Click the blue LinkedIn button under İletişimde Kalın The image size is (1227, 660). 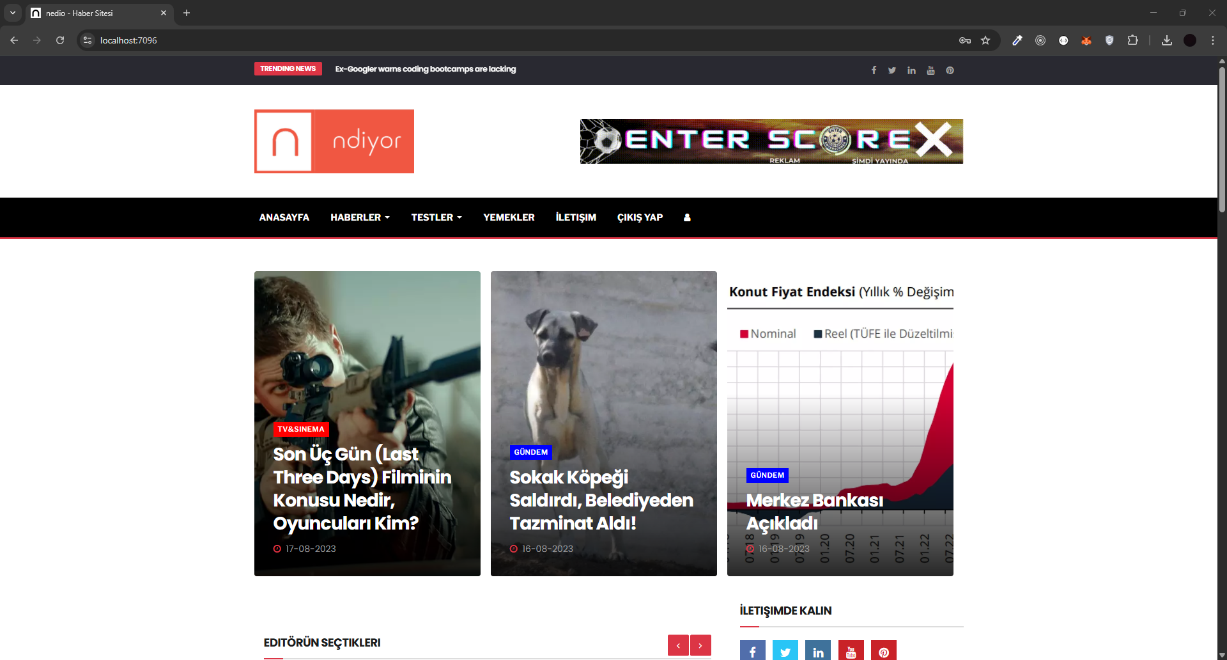[818, 651]
